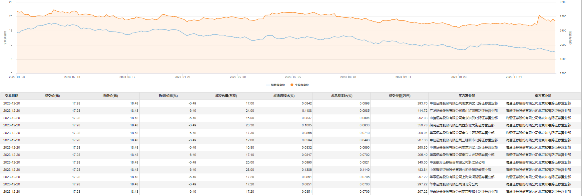This screenshot has width=582, height=196.
Task: Click the 2023-07-05 date label on chart axis
Action: [293, 77]
